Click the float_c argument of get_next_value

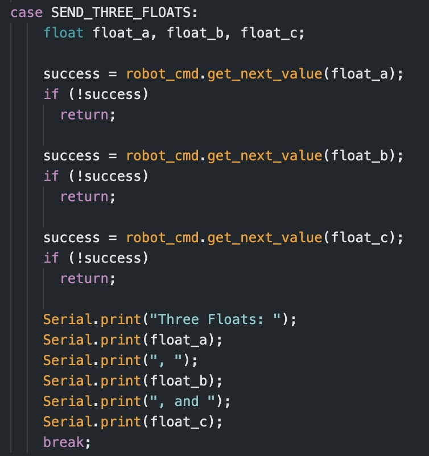[360, 238]
